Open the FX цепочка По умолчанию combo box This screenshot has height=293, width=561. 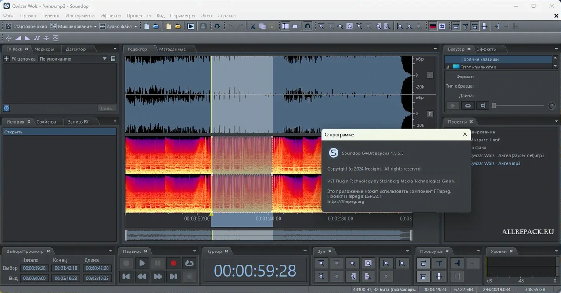tap(73, 59)
